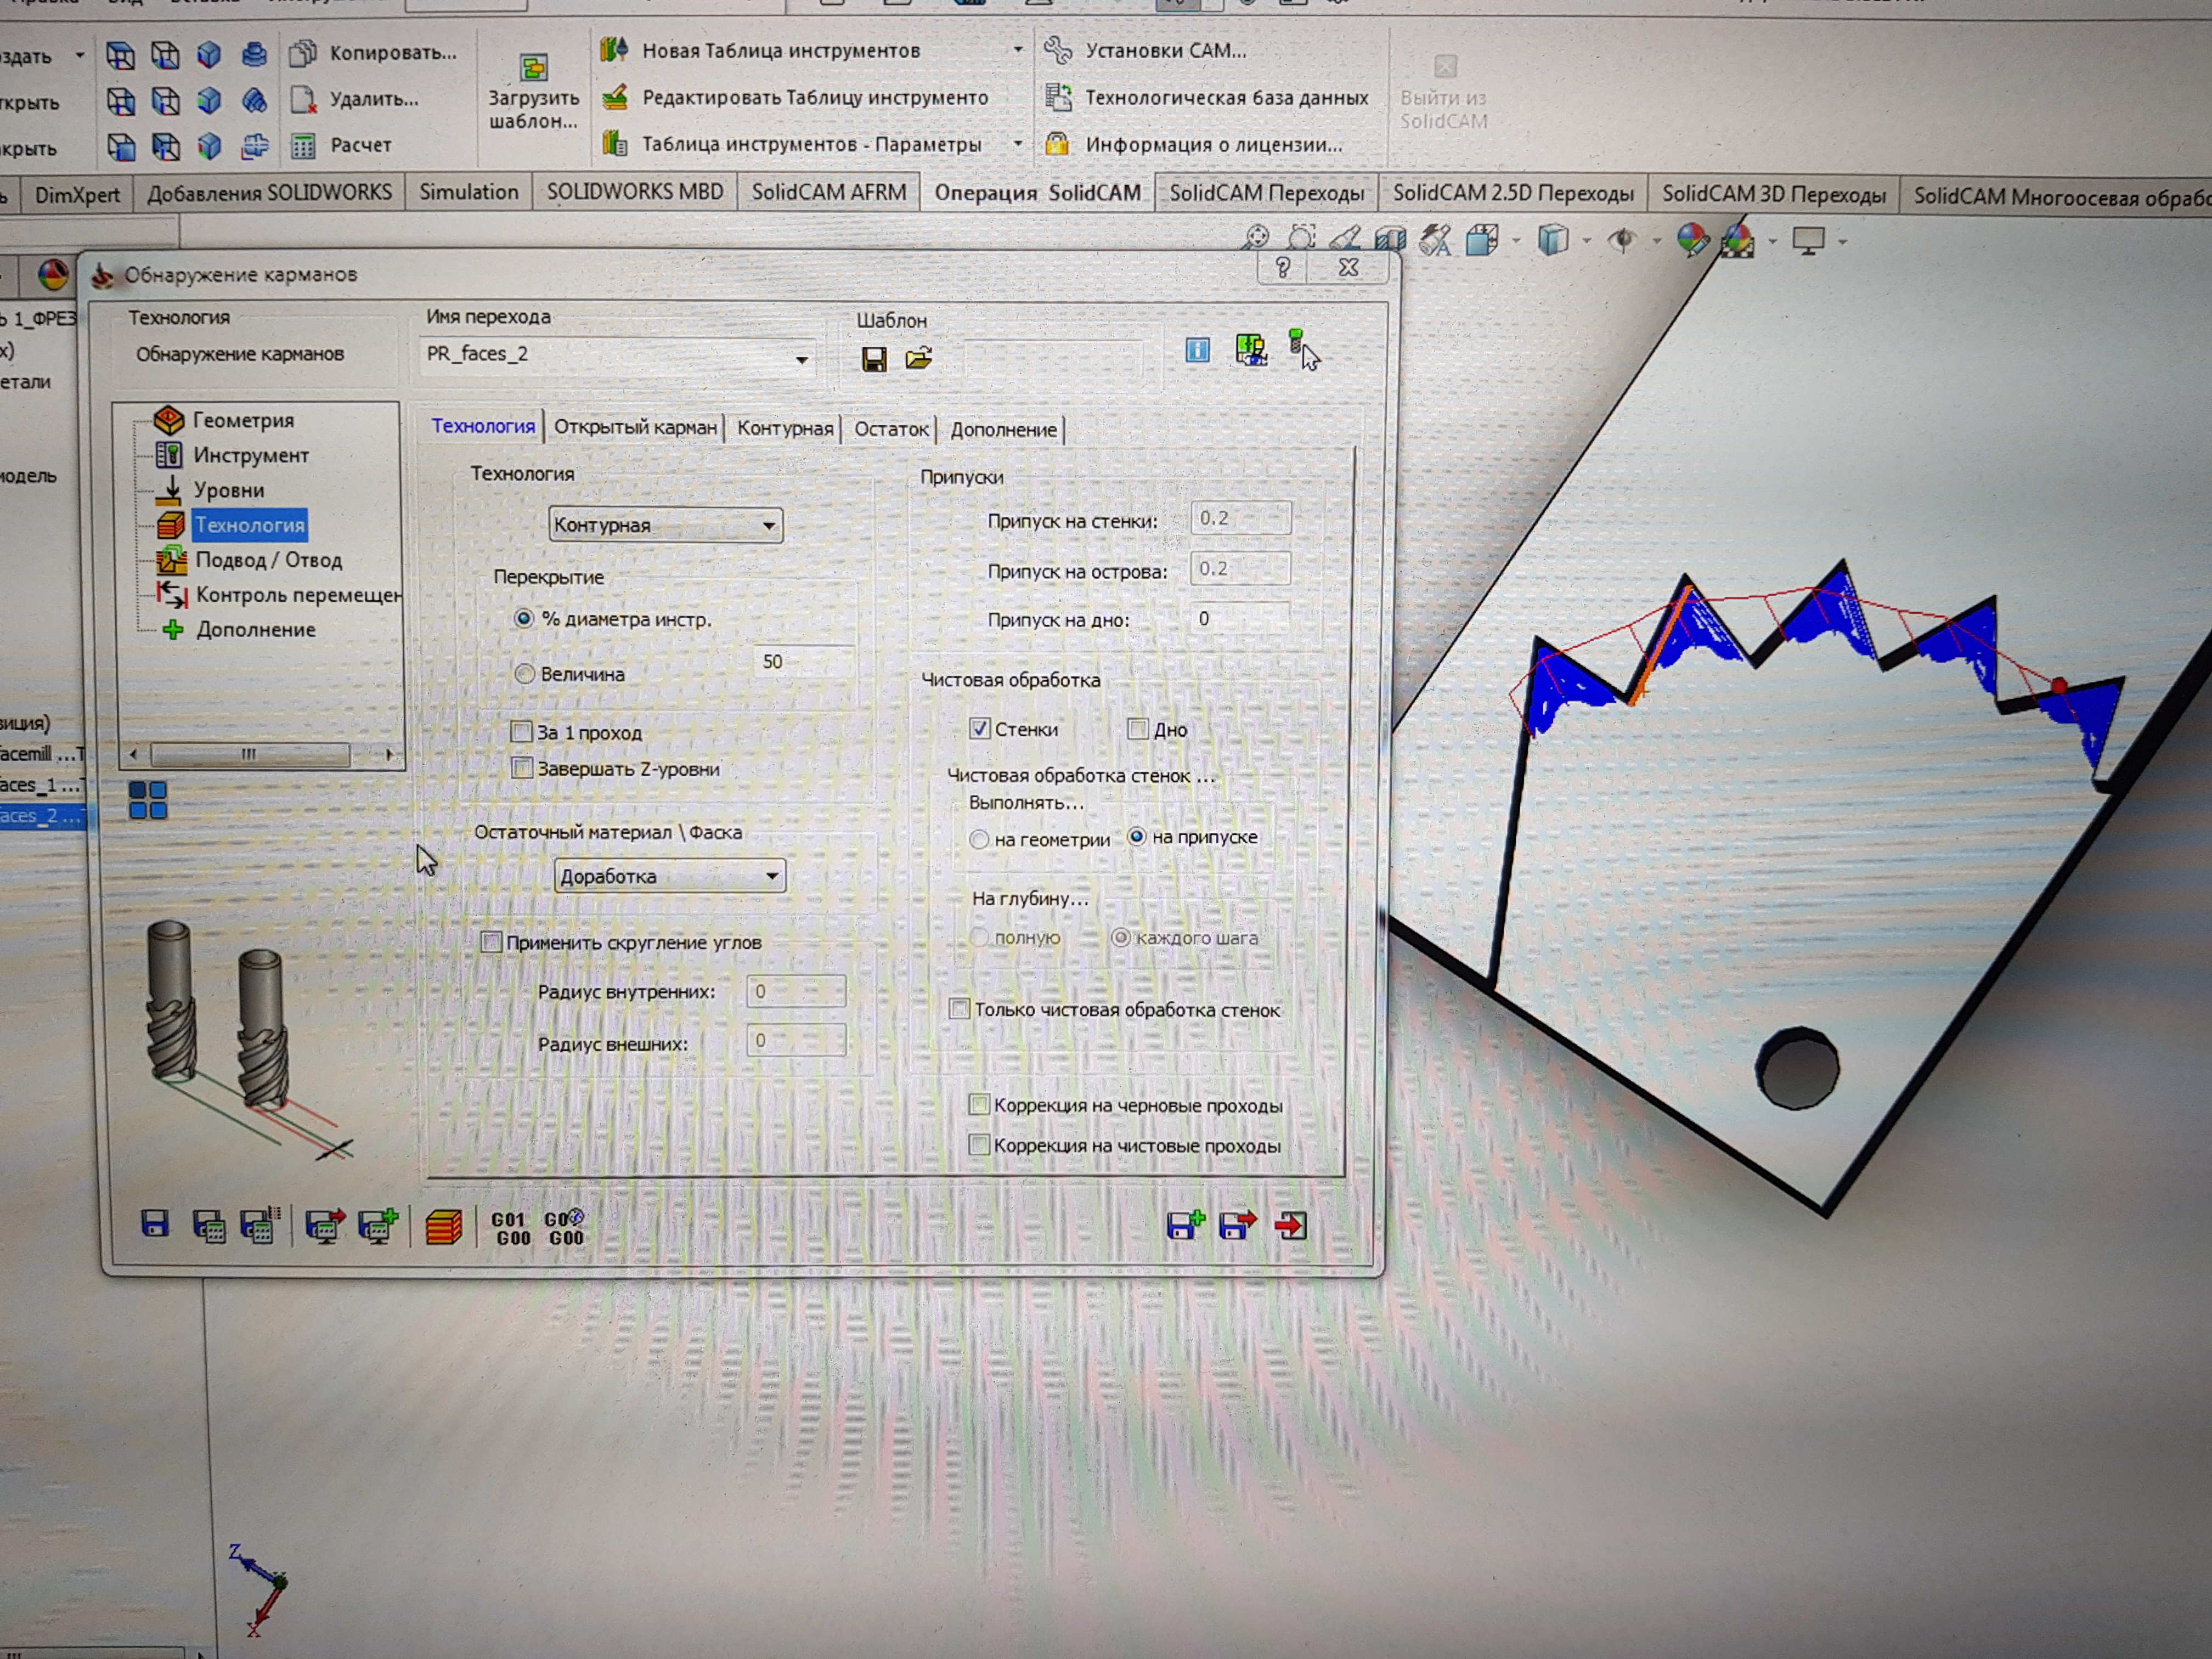Screen dimensions: 2212x1659
Task: Click the four blue squares icon
Action: click(x=148, y=800)
